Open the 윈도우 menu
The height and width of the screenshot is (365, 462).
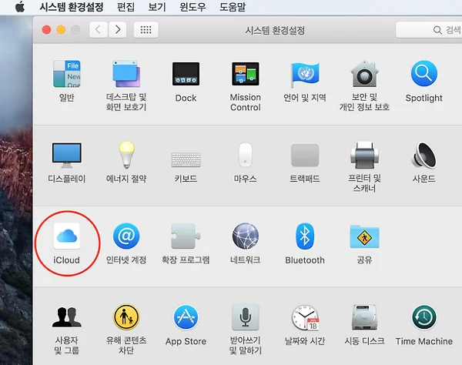pos(192,7)
